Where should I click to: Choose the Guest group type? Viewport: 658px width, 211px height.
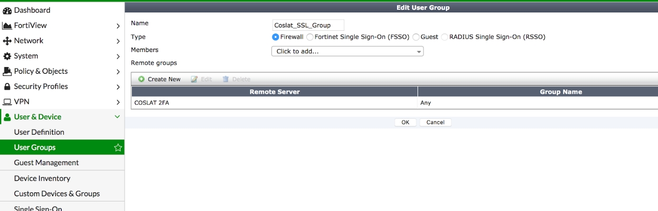[x=416, y=37]
